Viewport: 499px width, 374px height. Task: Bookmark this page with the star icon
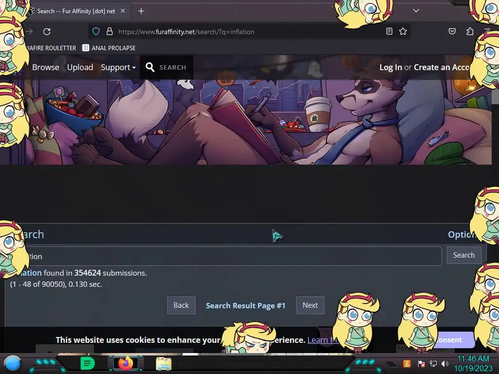click(403, 31)
